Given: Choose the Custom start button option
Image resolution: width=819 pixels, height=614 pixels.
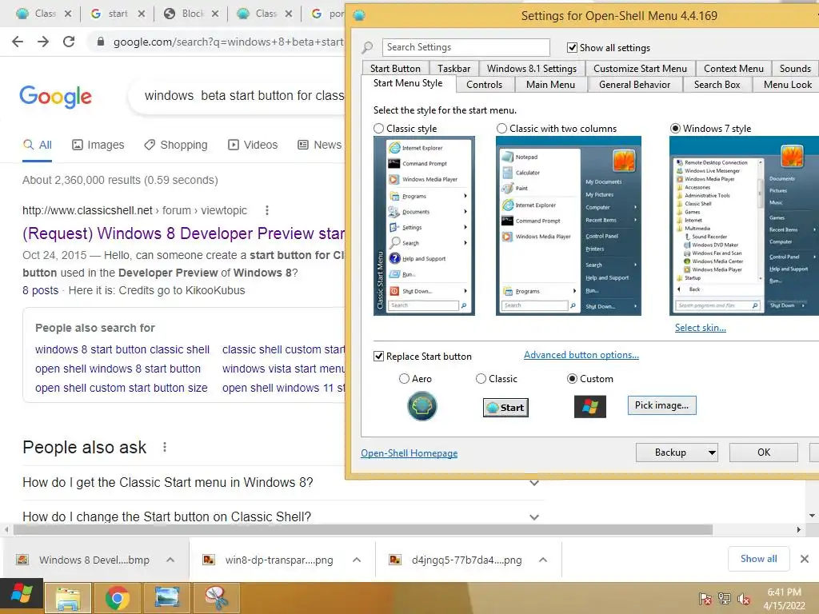Looking at the screenshot, I should click(572, 378).
